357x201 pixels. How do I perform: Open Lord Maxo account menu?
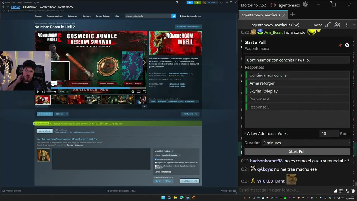(210, 3)
